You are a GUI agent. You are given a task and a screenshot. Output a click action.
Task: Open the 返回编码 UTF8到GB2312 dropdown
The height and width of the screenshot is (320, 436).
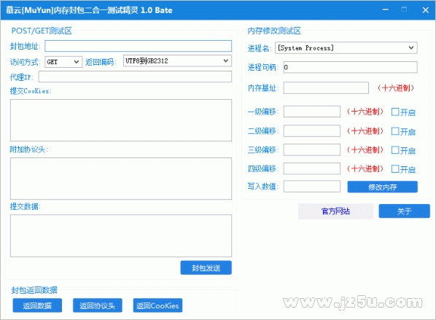point(177,61)
